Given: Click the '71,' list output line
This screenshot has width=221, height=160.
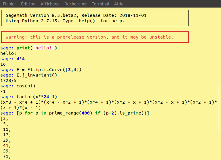Looking at the screenshot, I should (x=7, y=156).
